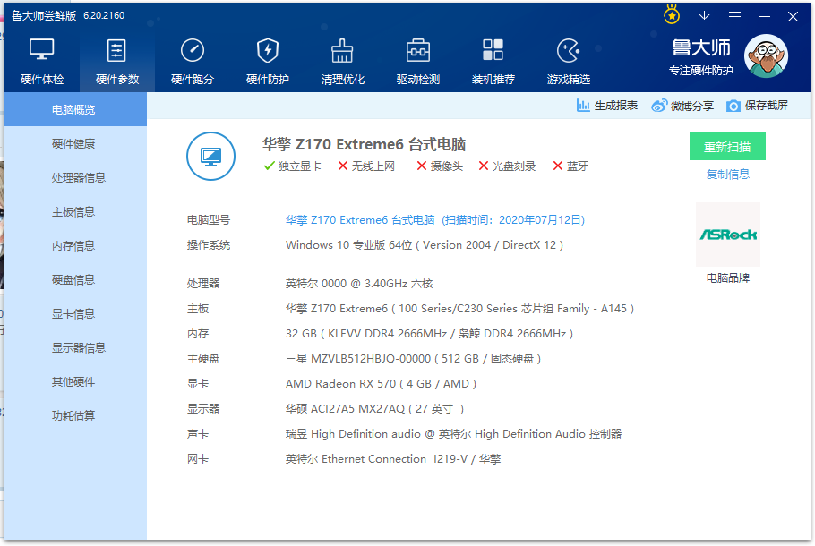Viewport: 815px width, 546px height.
Task: Click 保存截屏 to save screenshot
Action: [757, 106]
